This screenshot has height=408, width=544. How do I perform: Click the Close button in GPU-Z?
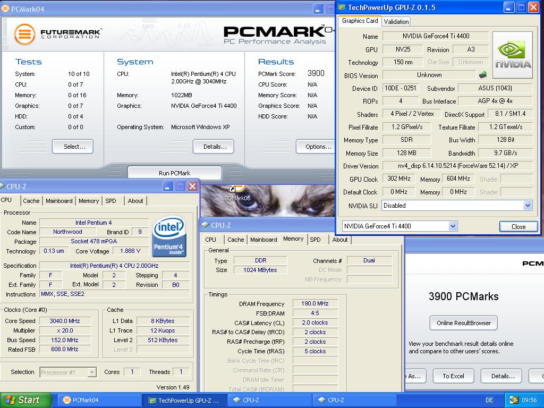click(518, 226)
